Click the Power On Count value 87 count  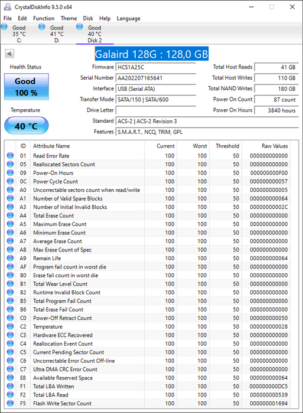276,100
